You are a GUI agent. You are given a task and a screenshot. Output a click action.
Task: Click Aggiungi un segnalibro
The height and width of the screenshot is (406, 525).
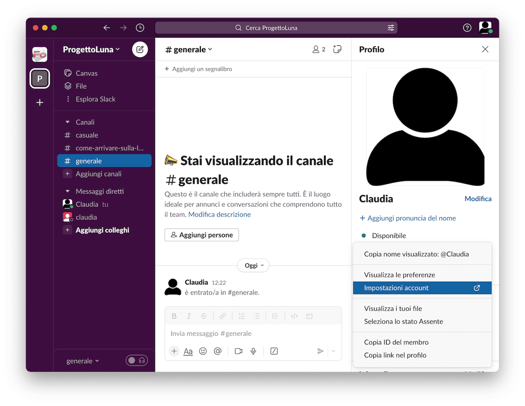tap(199, 69)
